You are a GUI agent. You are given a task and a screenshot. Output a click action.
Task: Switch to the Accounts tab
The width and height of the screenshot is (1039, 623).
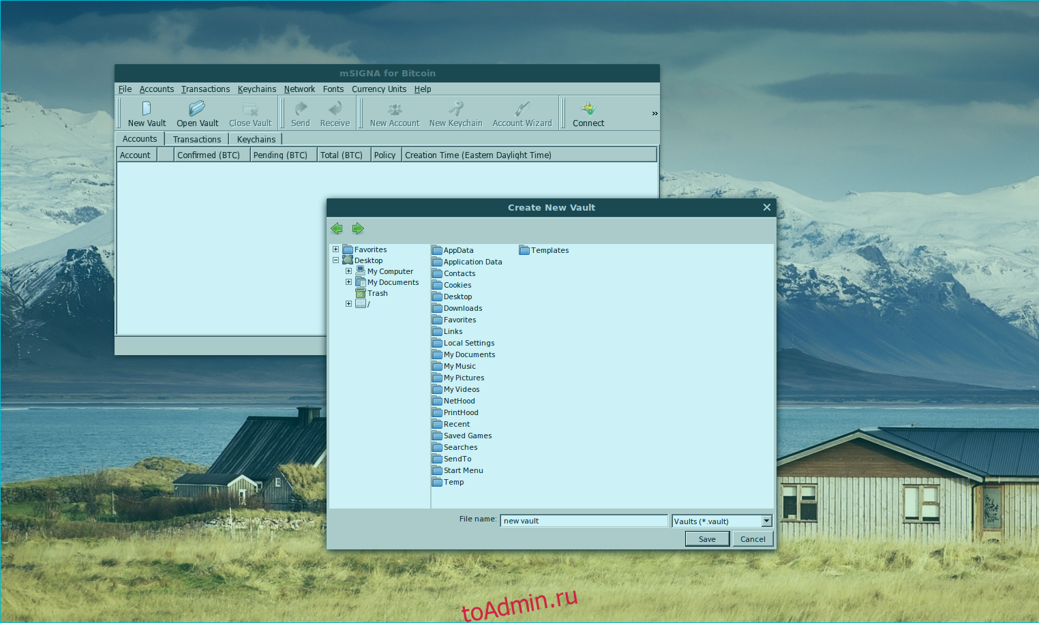point(140,138)
